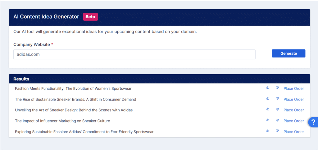Like the Sustainable Sneaker Brands idea
Image resolution: width=318 pixels, height=150 pixels.
268,99
